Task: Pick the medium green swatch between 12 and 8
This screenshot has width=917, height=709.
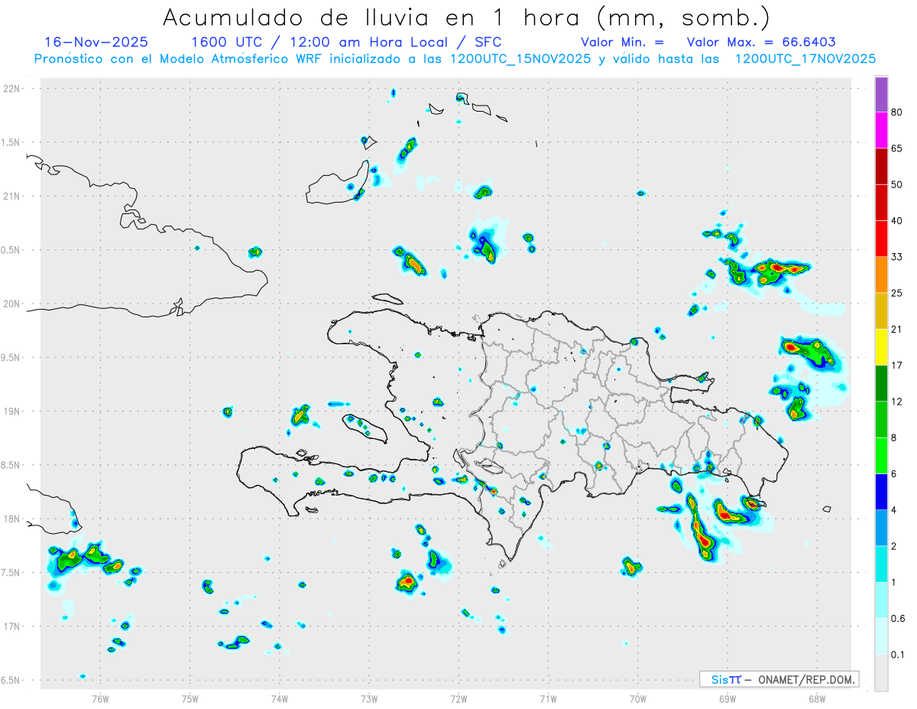Action: [x=882, y=419]
